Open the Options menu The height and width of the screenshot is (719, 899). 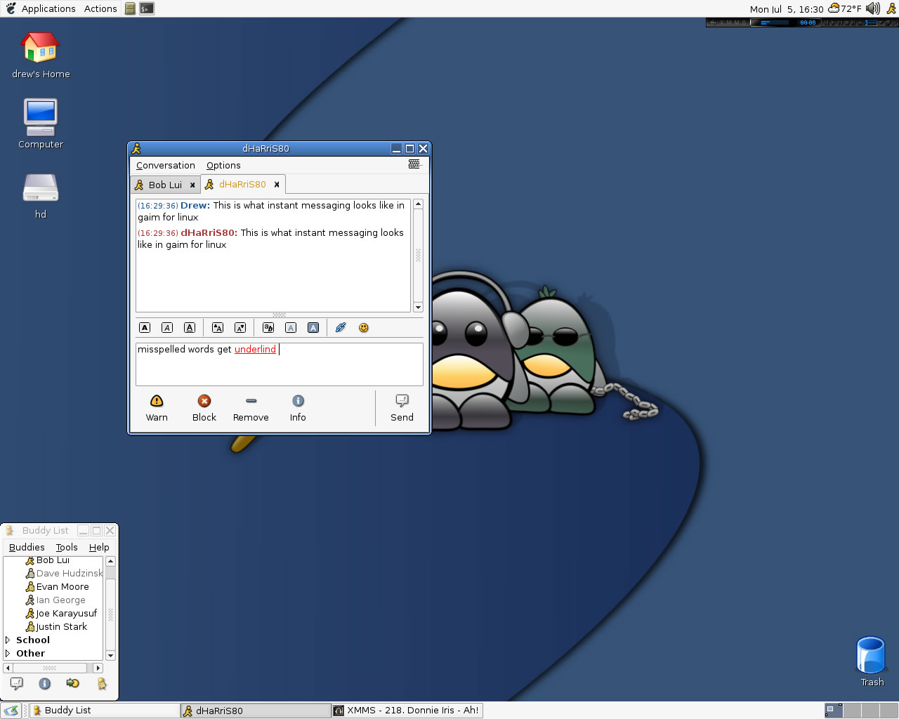tap(223, 166)
